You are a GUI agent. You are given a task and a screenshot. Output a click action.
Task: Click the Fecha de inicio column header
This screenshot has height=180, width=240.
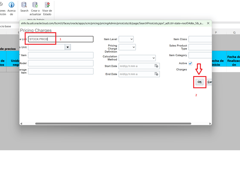(219, 59)
